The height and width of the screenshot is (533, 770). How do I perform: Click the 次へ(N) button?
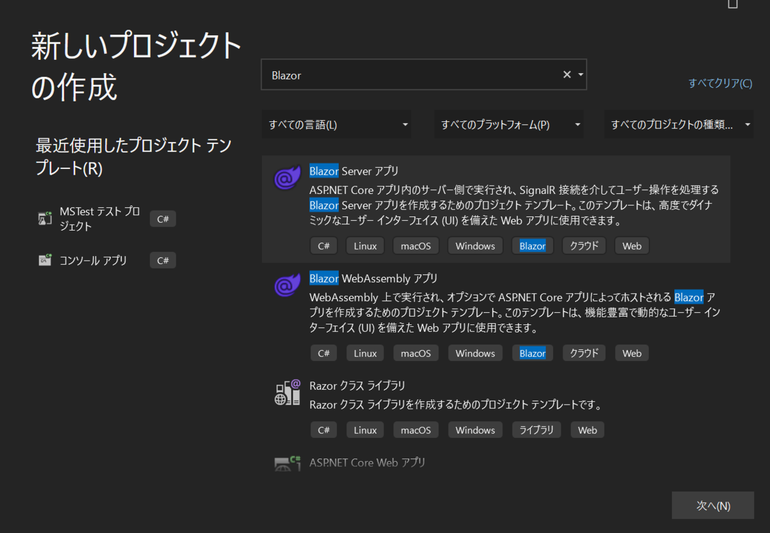pos(713,505)
